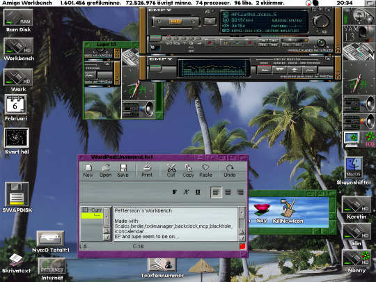Toggle underline formatting in WordPad

tap(198, 192)
